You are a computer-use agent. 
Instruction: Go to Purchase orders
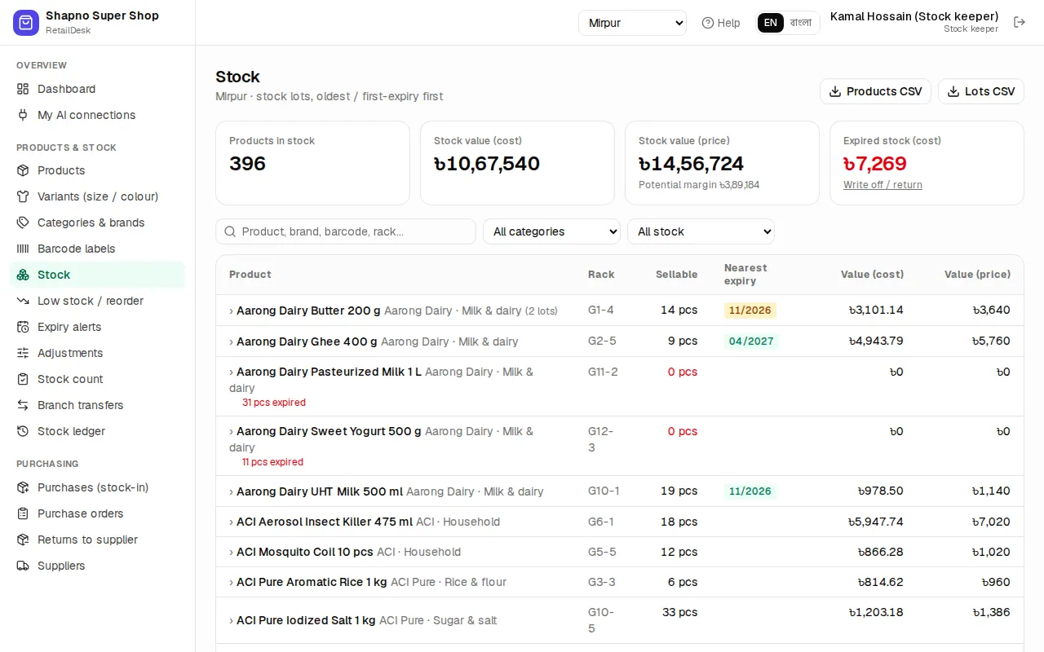98,513
